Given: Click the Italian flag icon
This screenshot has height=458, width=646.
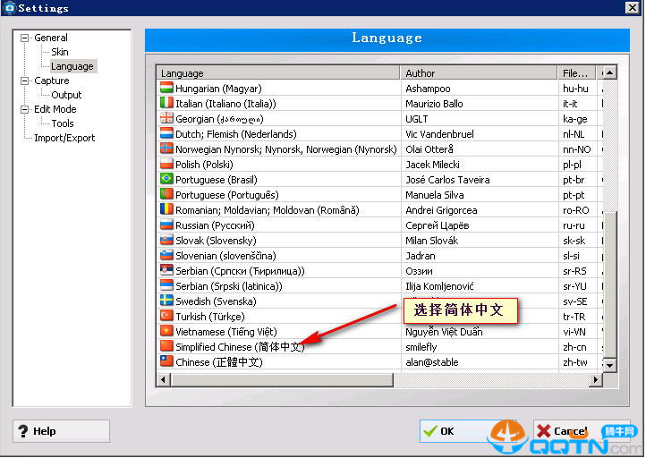Looking at the screenshot, I should click(x=166, y=104).
